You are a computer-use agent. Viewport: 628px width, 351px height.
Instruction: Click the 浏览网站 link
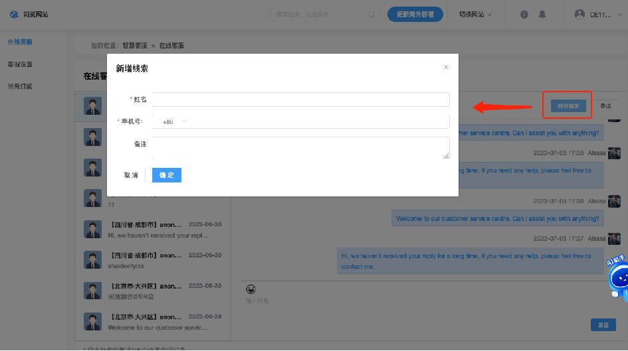36,15
